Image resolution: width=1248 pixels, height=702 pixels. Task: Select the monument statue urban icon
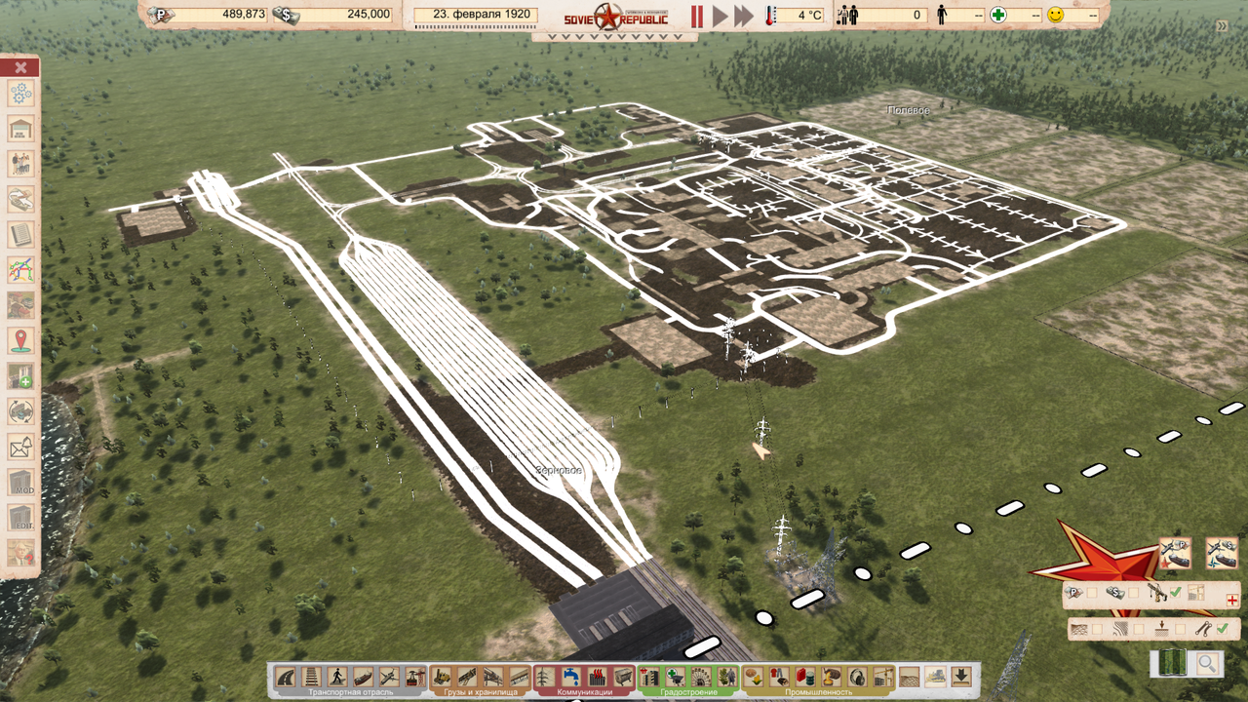727,677
